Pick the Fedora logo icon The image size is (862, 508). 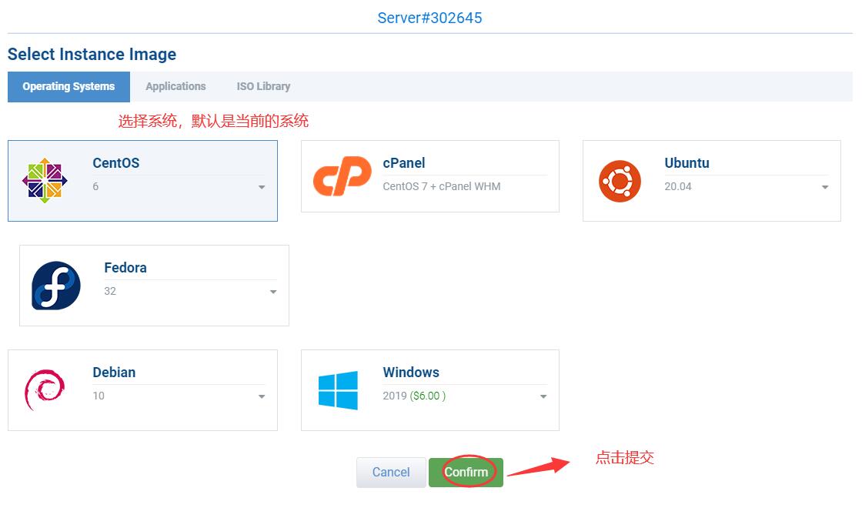[56, 286]
